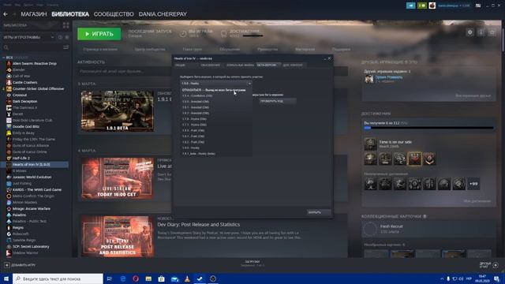Select SCP: Secret Laboratory in library

tap(31, 247)
